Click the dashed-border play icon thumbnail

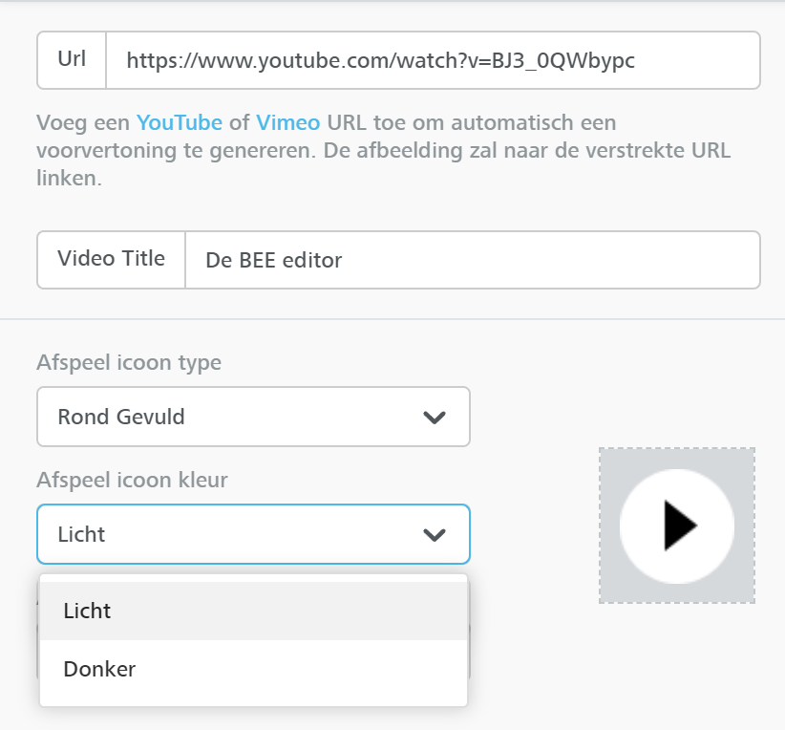tap(676, 526)
